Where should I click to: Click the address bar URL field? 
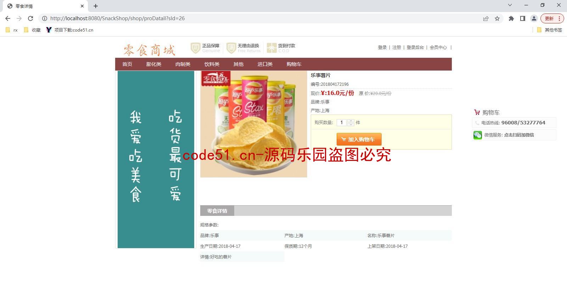(262, 18)
